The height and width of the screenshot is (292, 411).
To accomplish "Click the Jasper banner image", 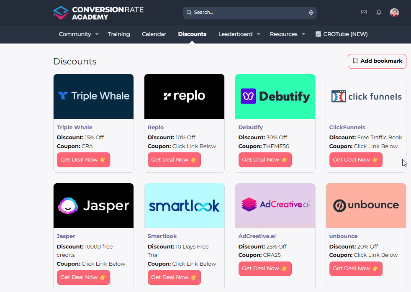I will [x=93, y=205].
